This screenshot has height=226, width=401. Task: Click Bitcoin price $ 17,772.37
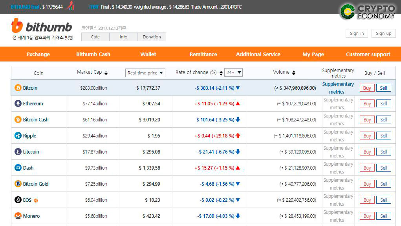click(x=148, y=88)
